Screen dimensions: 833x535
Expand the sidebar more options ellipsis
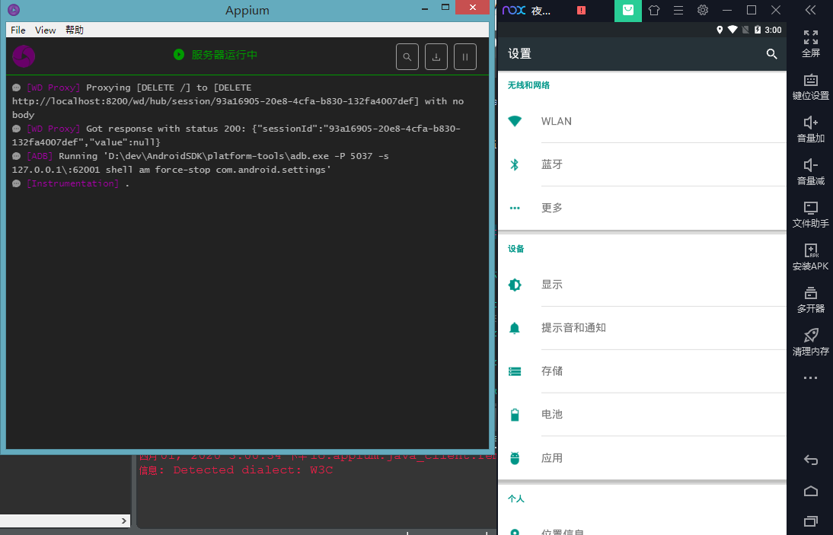[810, 378]
